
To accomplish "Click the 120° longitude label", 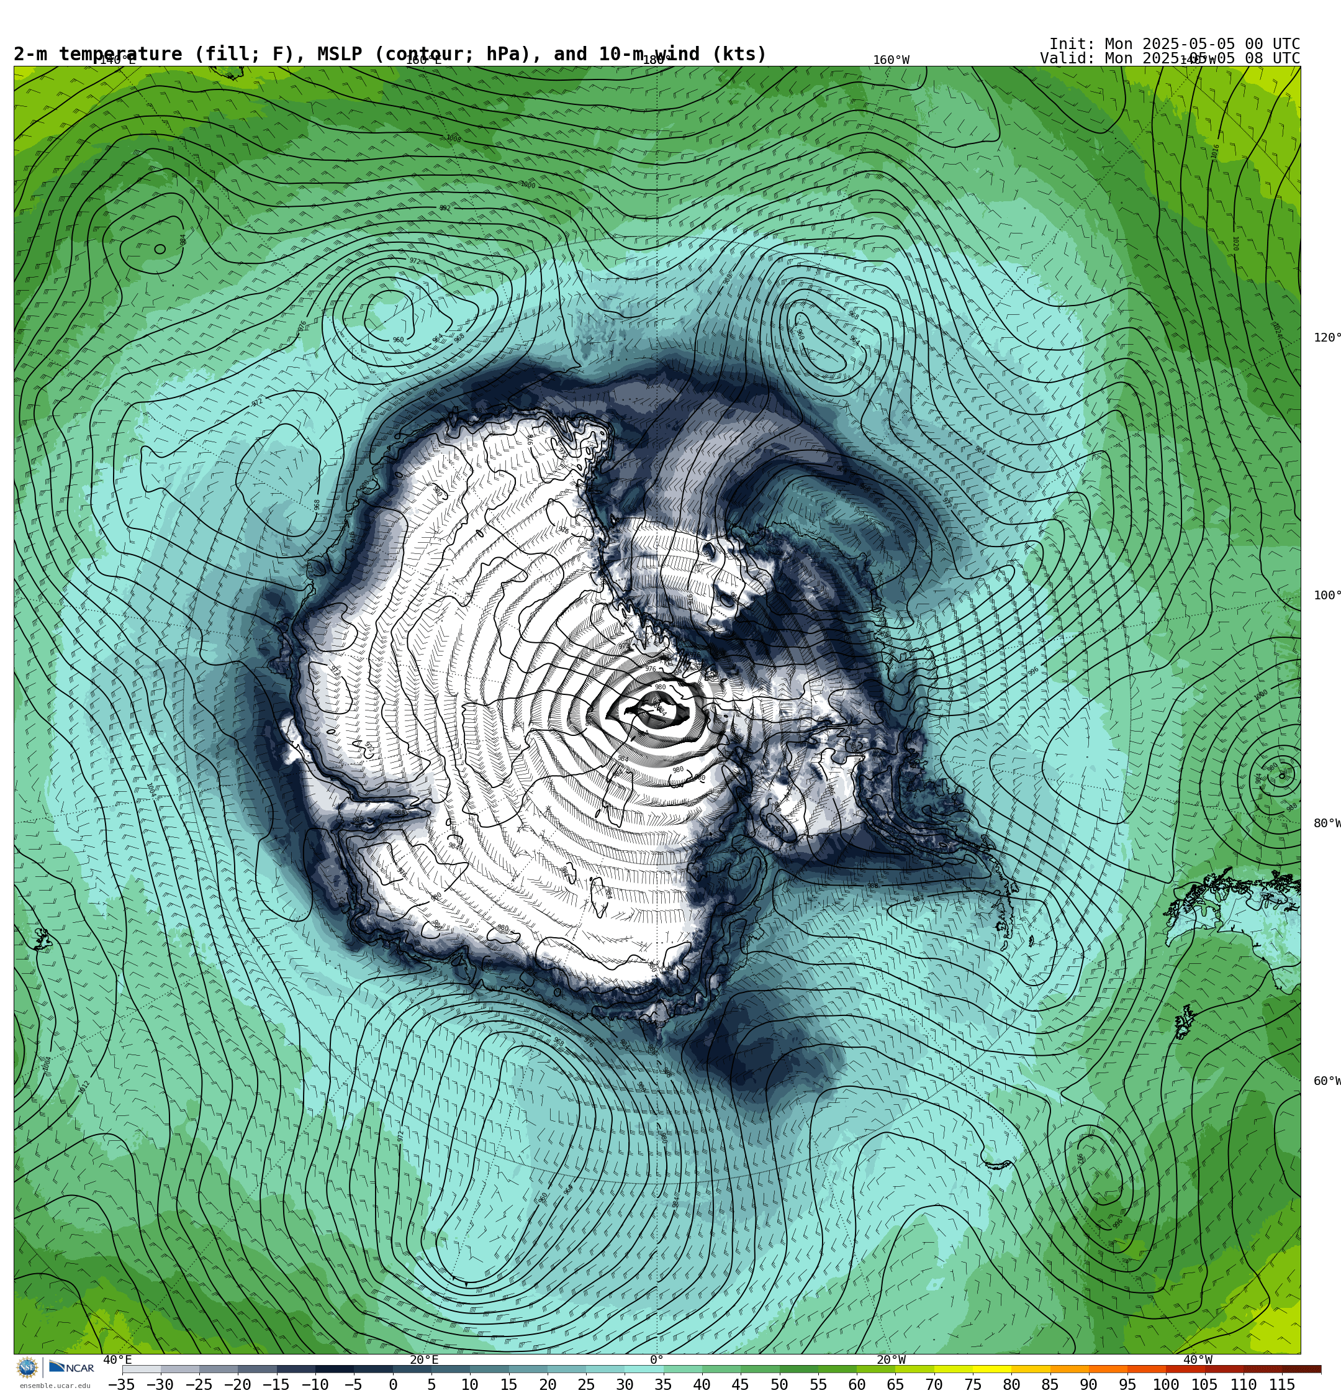I will click(1327, 338).
